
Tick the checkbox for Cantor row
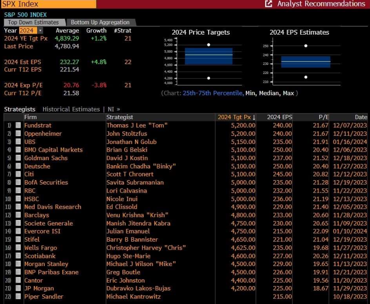[x=18, y=281]
